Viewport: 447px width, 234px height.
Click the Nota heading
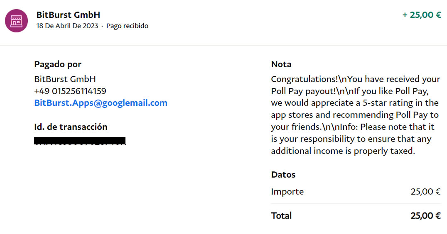coord(281,64)
